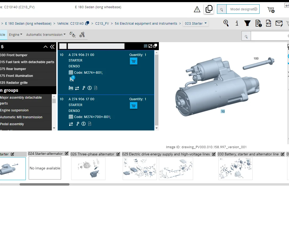
Task: Click the warning triangle icon in the header
Action: [x=197, y=10]
